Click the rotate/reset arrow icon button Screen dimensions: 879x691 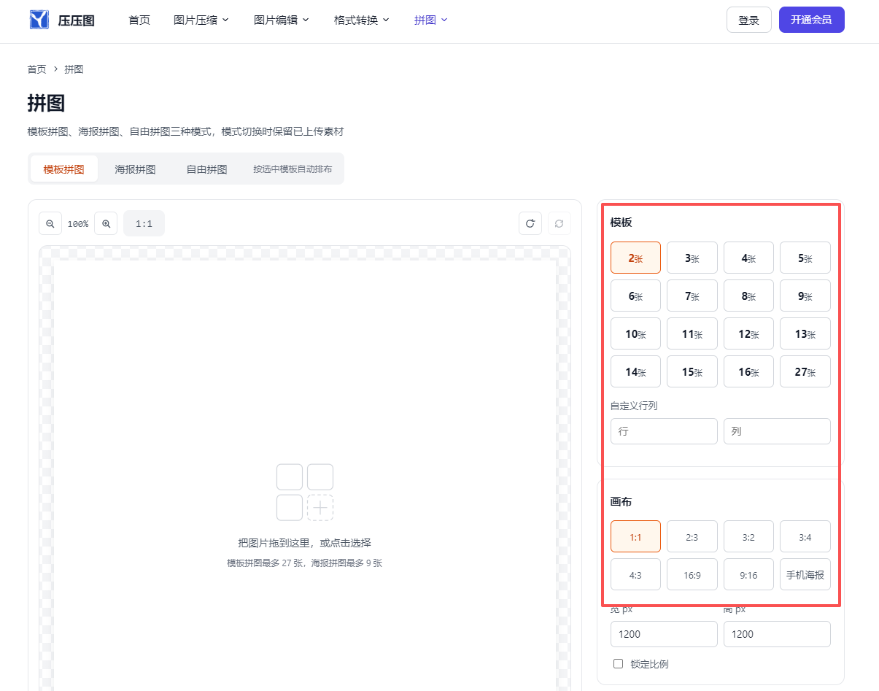[530, 223]
